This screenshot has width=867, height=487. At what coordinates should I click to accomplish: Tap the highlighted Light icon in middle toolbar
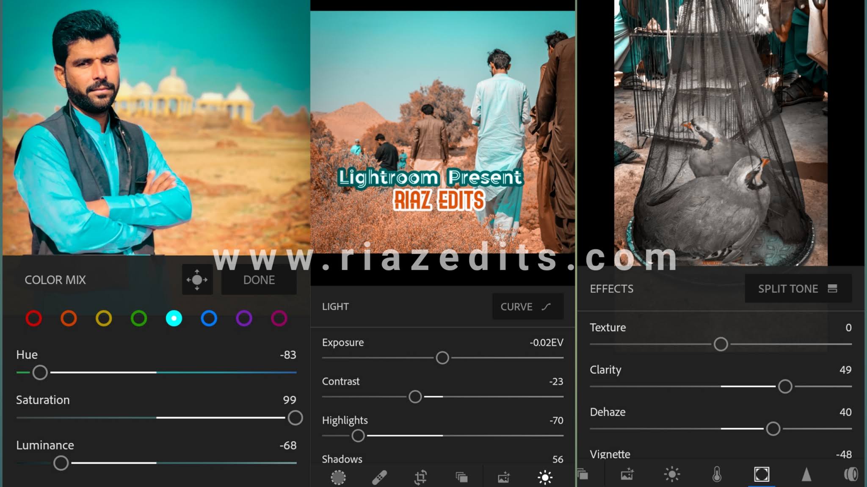coord(545,478)
